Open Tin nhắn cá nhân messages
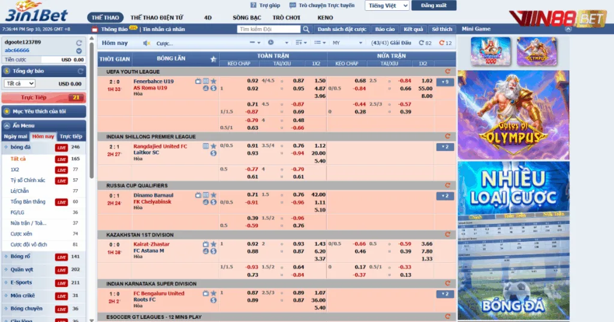 [x=164, y=29]
